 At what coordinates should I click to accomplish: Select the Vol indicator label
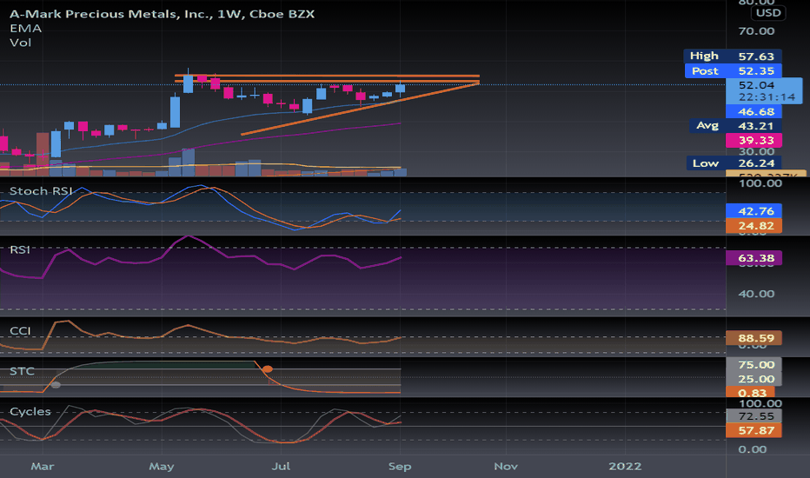(x=20, y=43)
